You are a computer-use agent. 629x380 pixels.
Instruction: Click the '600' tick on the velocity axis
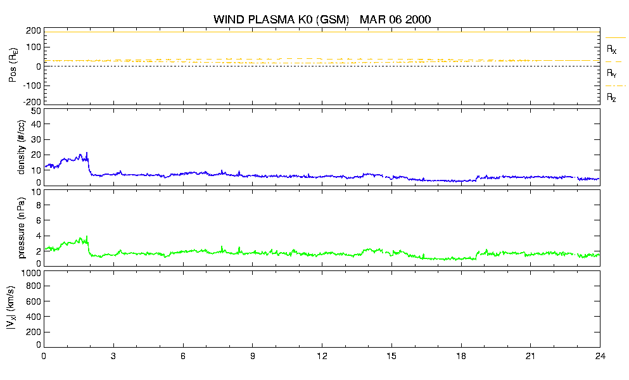pos(34,301)
